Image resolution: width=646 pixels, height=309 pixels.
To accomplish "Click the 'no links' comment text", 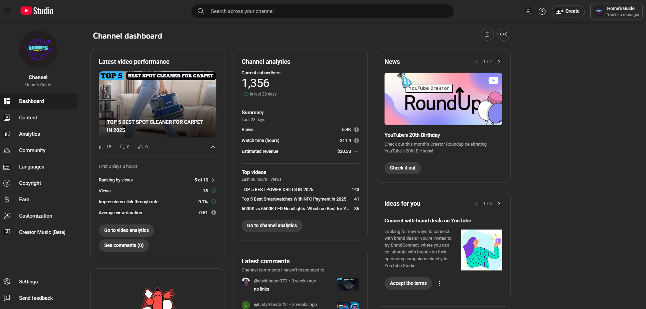I will pos(261,289).
